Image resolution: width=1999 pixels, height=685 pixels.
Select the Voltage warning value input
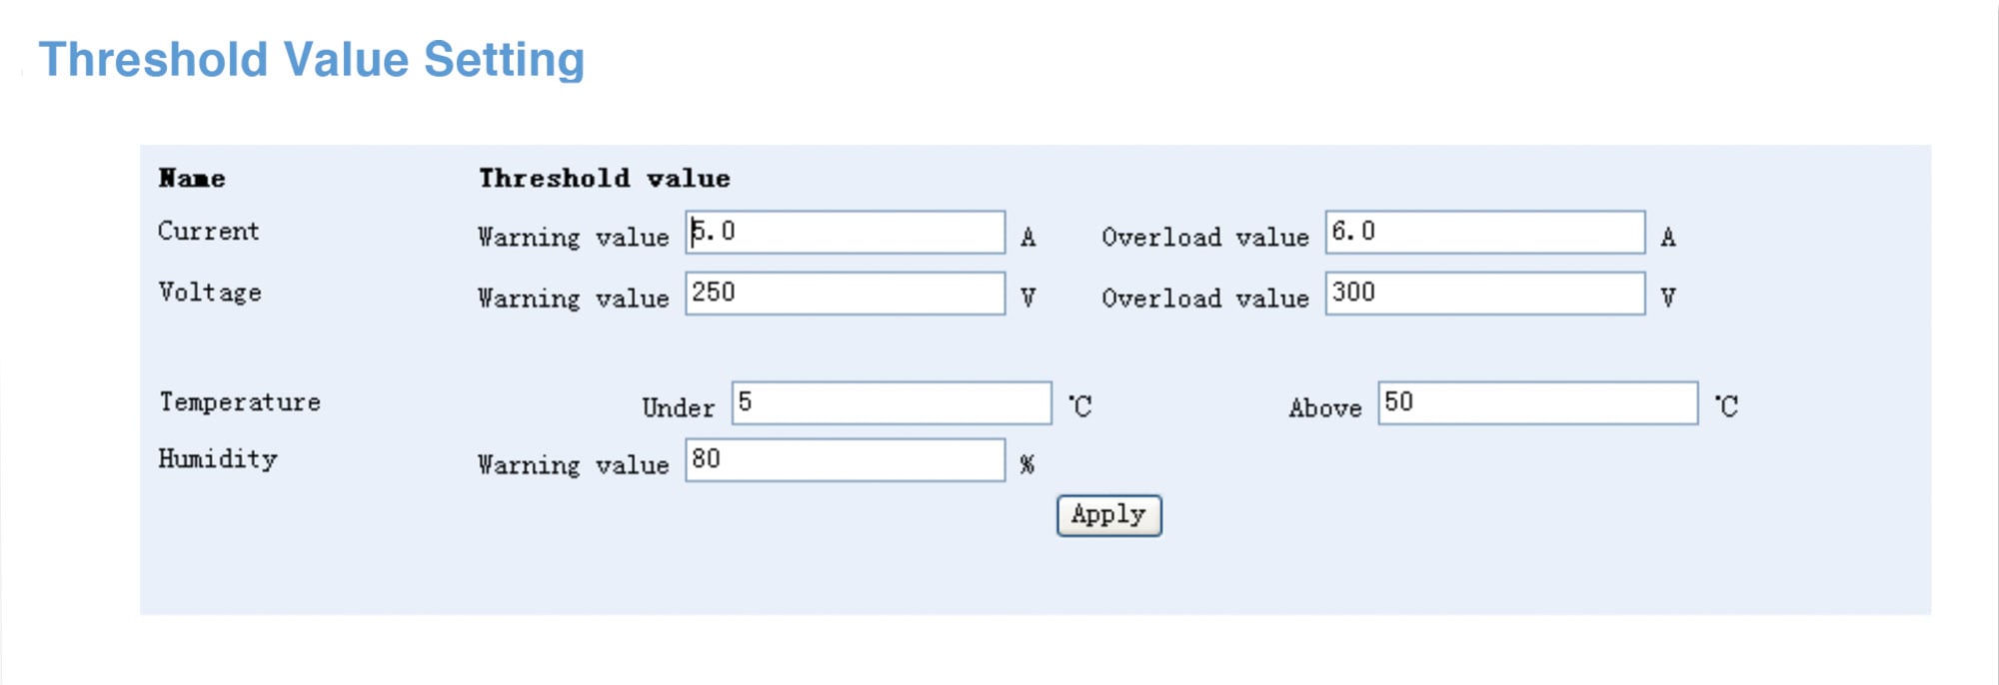[845, 294]
